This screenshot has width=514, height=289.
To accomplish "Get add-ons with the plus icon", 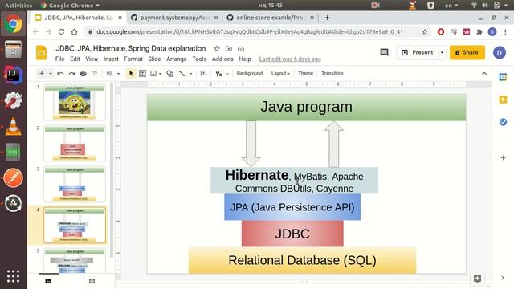I will tap(503, 158).
